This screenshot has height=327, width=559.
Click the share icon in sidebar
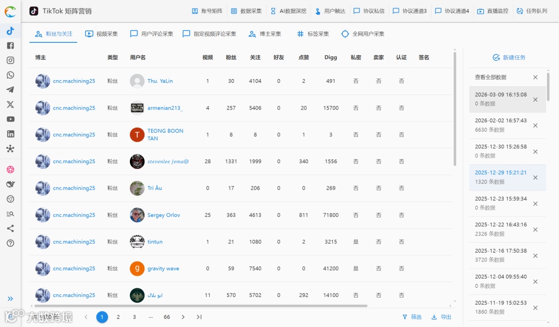(x=10, y=228)
